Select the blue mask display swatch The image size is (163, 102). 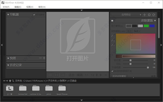(152, 26)
